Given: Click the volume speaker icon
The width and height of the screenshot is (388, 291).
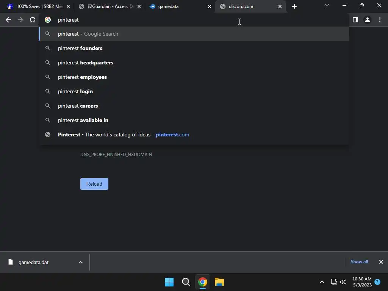Looking at the screenshot, I should pyautogui.click(x=343, y=282).
